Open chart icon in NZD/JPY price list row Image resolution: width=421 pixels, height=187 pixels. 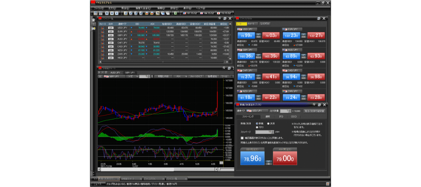click(102, 50)
